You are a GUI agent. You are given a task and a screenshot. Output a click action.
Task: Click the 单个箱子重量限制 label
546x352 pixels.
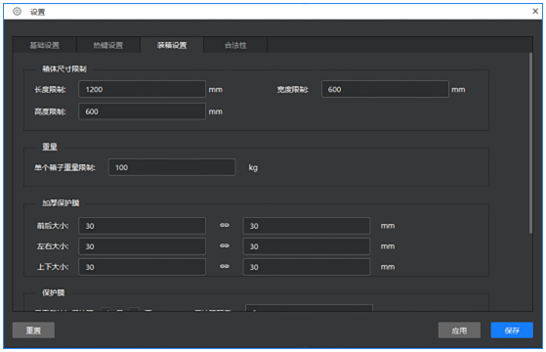[x=64, y=167]
